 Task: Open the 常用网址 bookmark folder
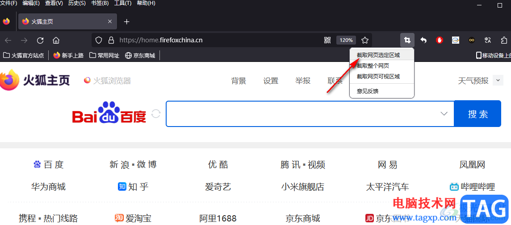coord(104,55)
